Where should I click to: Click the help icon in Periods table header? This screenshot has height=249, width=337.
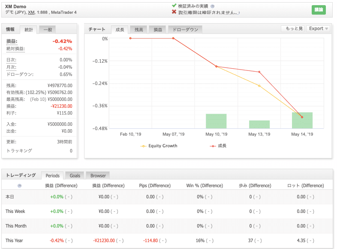click(x=20, y=186)
